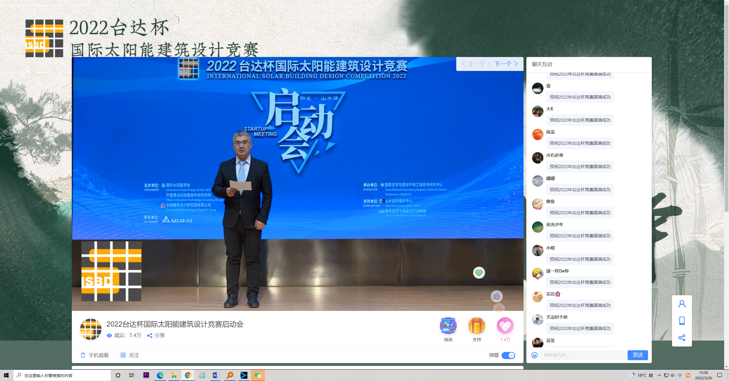The height and width of the screenshot is (381, 729).
Task: Tap the pink heart like icon
Action: 505,326
